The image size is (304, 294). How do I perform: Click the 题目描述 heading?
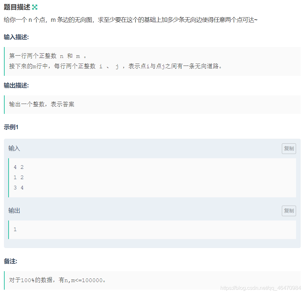(17, 7)
